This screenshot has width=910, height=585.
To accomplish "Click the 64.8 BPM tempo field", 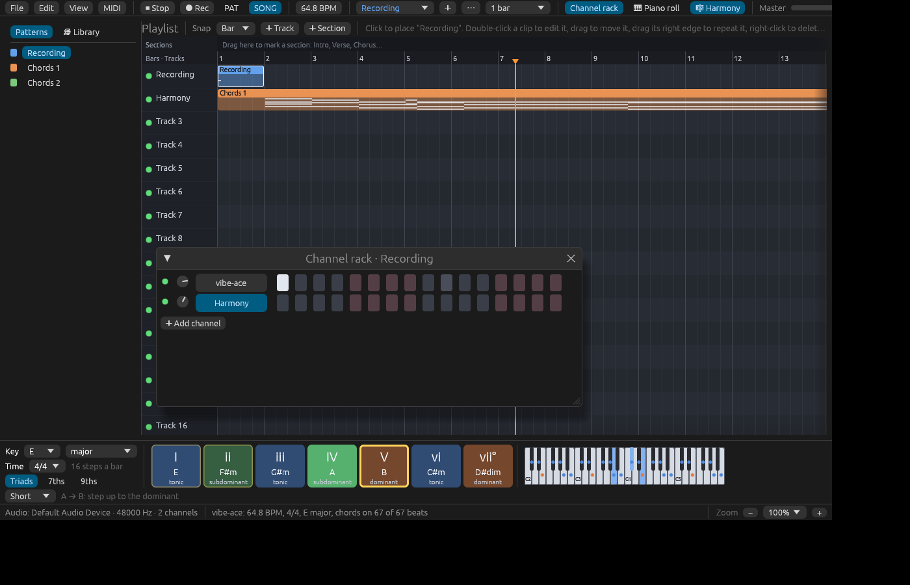I will [318, 8].
